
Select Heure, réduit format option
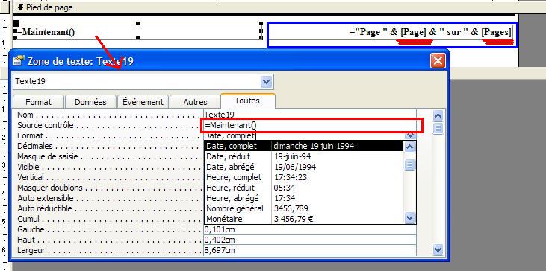click(x=304, y=188)
